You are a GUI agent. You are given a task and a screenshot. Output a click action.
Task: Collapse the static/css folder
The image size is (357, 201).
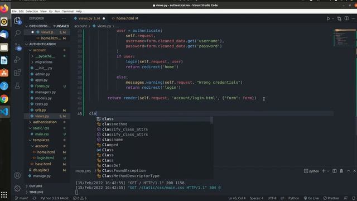click(x=30, y=128)
